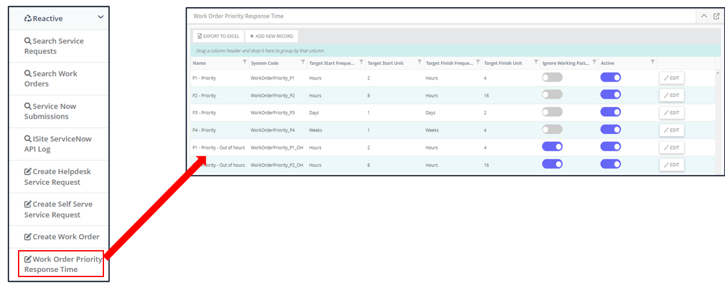
Task: Toggle Ignore Working Pattern for P2 - Priority
Action: click(x=552, y=95)
